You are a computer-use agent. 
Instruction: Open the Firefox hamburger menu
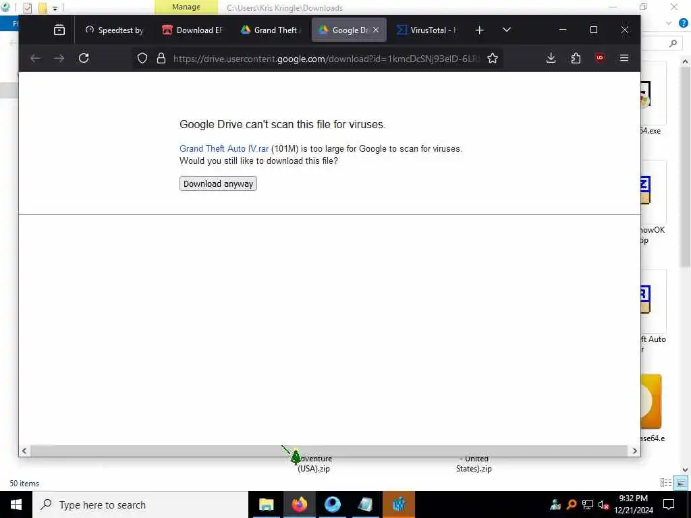tap(624, 58)
